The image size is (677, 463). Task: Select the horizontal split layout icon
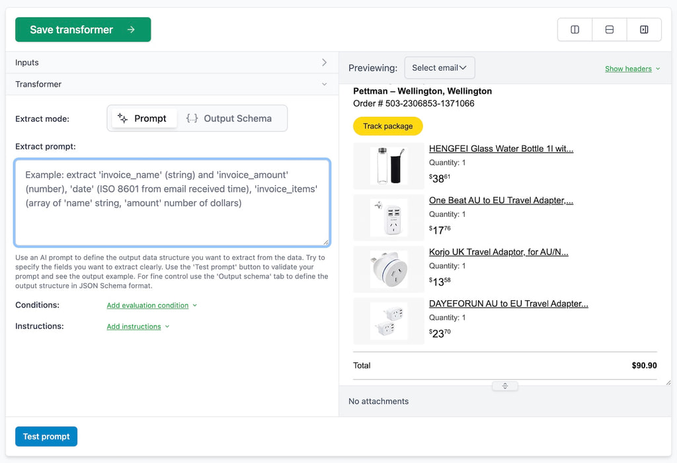click(609, 29)
